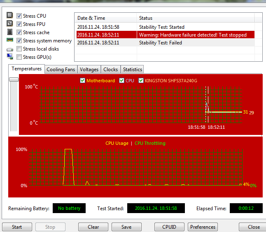This screenshot has width=266, height=232.
Task: Click the 18:51:58 time marker on temperature graph
Action: click(196, 127)
